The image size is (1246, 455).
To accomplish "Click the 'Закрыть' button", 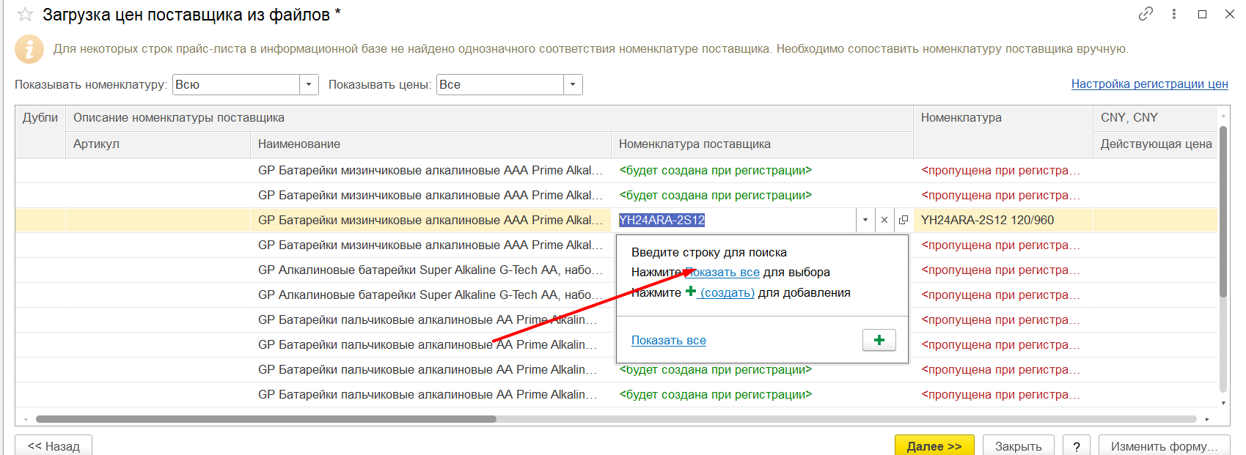I will [1018, 445].
